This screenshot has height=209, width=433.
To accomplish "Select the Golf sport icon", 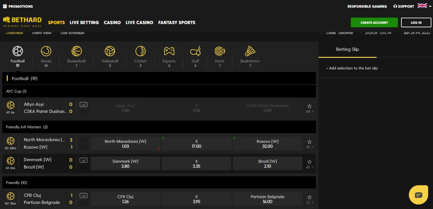I will click(195, 51).
